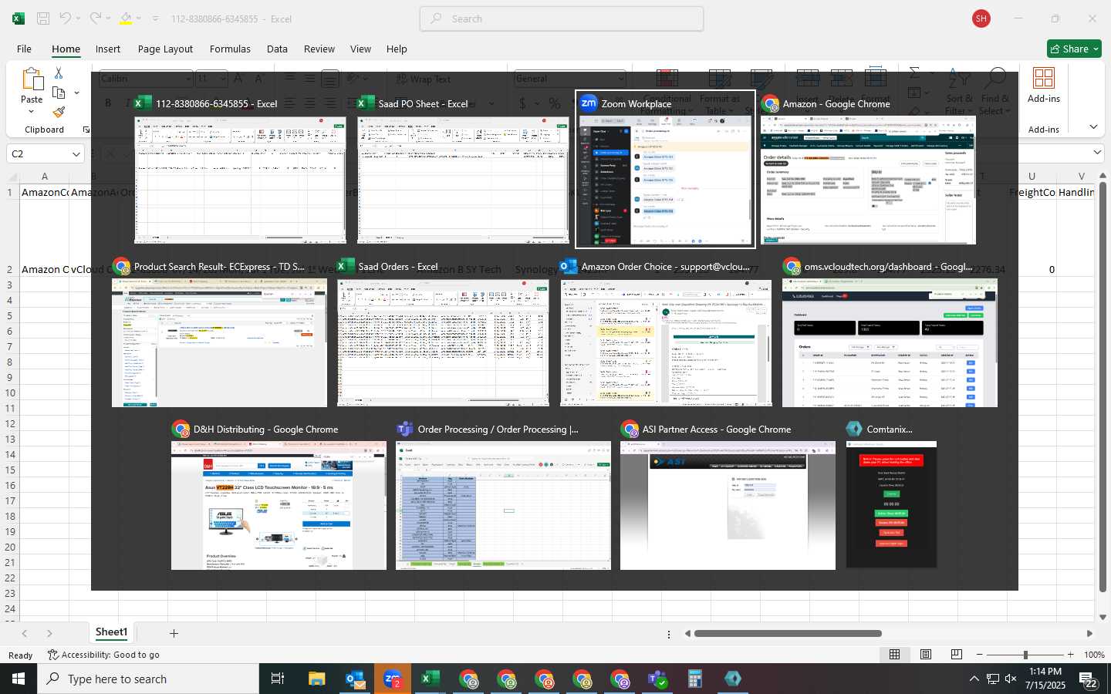Switch to Page Layout view icon
1111x694 pixels.
926,655
